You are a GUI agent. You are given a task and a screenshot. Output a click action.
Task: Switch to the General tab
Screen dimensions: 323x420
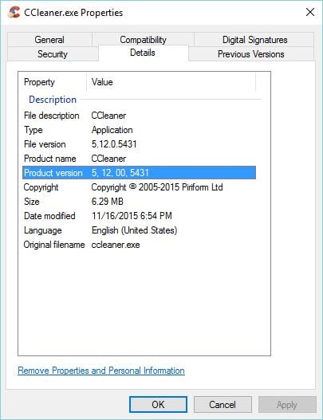point(49,40)
